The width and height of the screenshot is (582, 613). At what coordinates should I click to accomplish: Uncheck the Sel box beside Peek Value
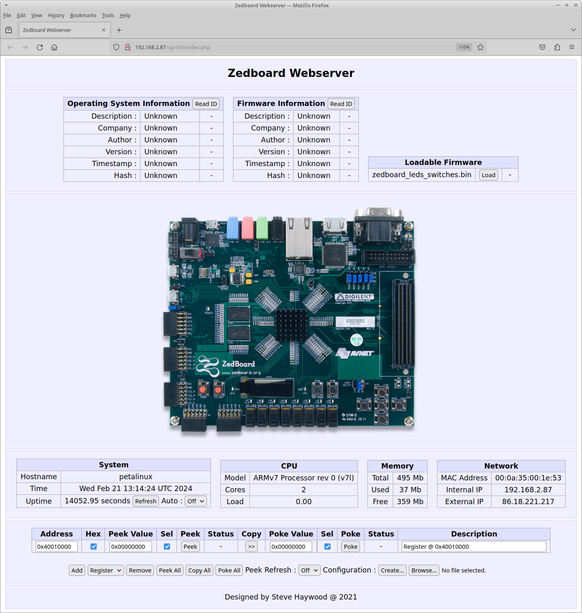[167, 547]
